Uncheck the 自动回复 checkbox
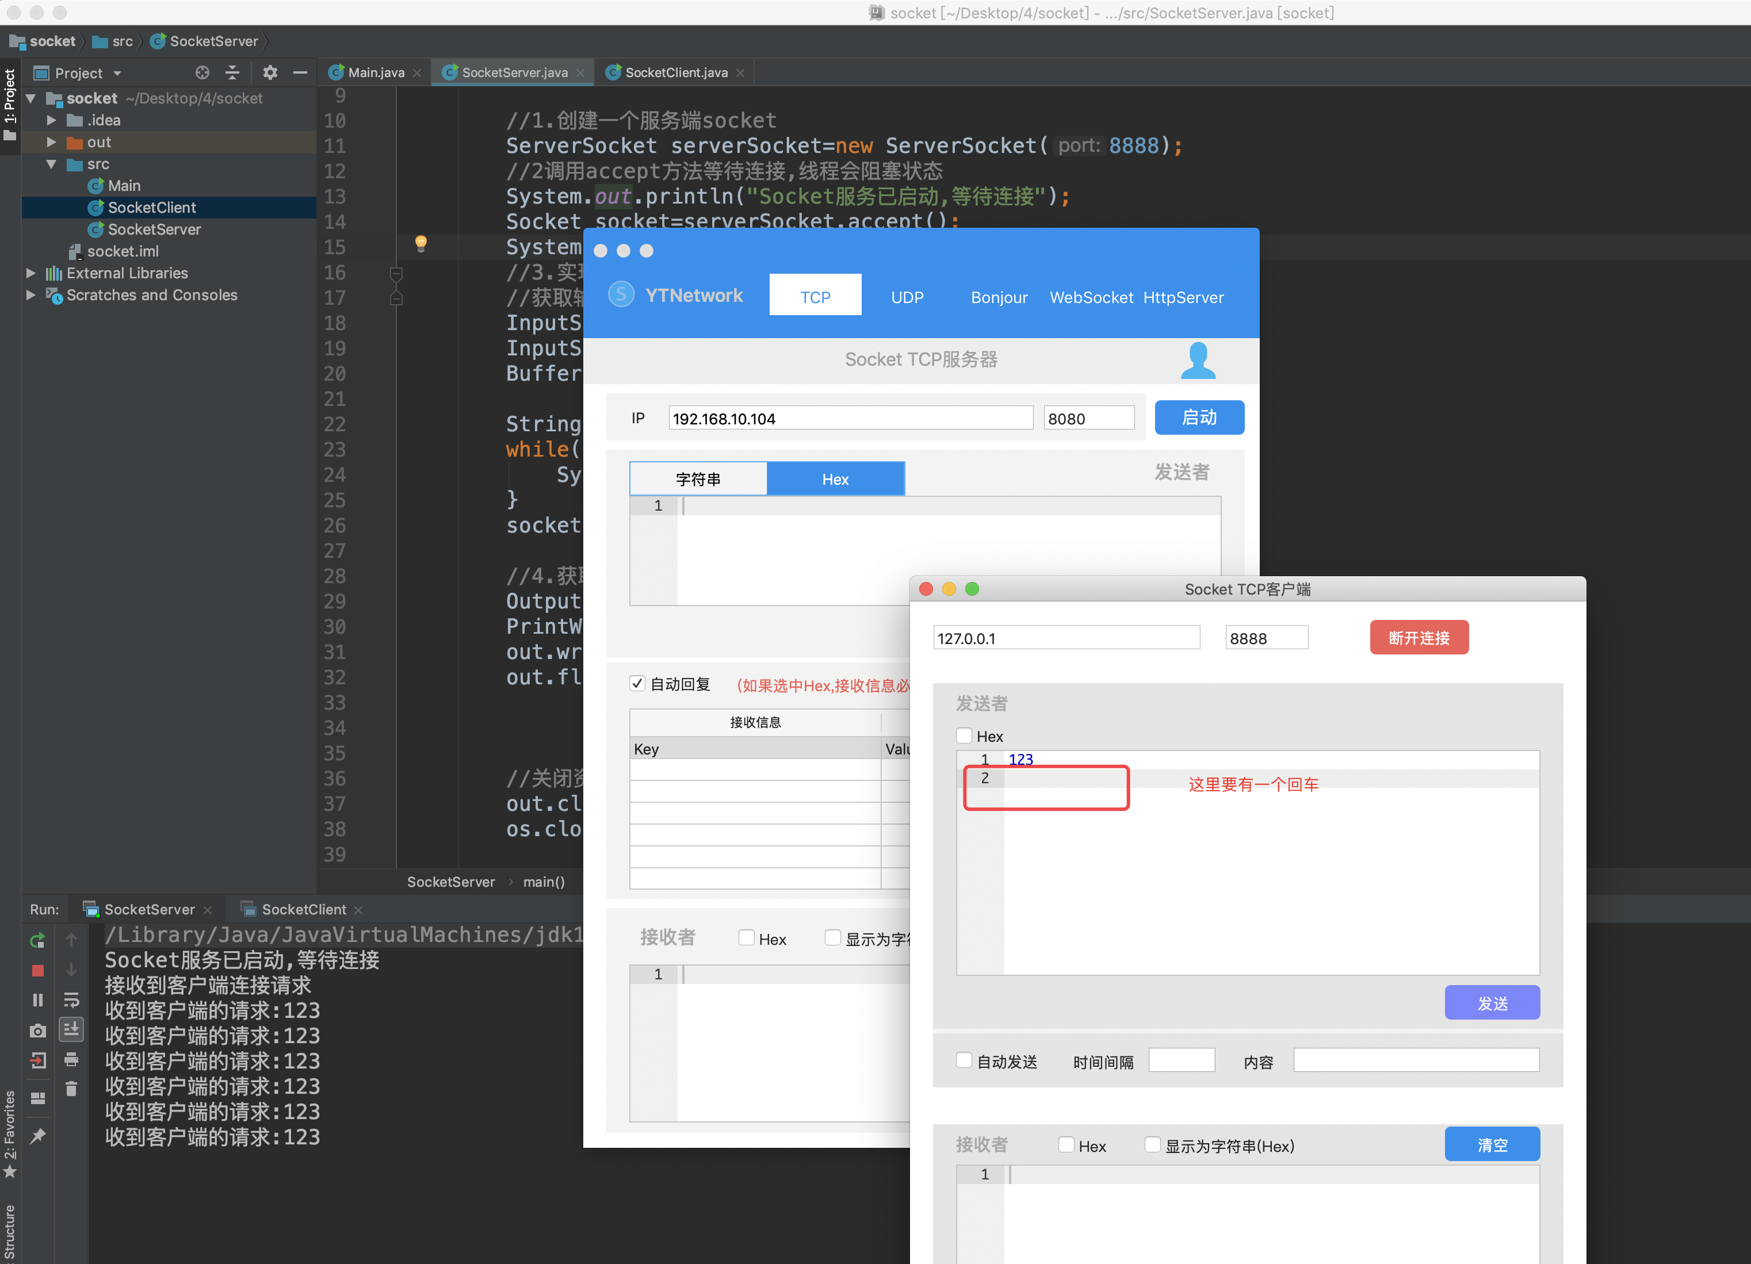The height and width of the screenshot is (1264, 1751). coord(638,684)
